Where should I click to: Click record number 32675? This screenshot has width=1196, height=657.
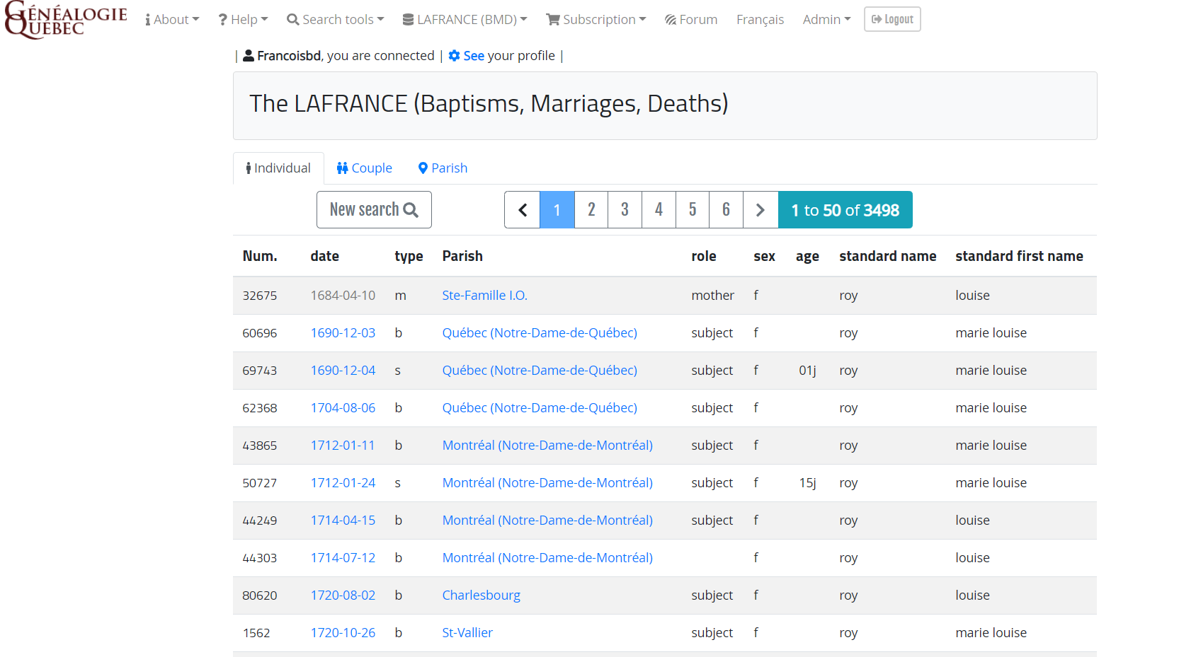coord(260,296)
